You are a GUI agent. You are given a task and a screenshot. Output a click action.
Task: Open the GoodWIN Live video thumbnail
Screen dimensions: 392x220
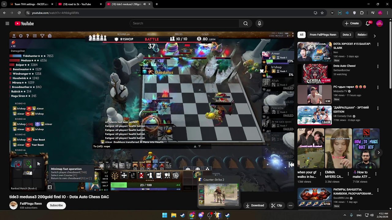[315, 197]
